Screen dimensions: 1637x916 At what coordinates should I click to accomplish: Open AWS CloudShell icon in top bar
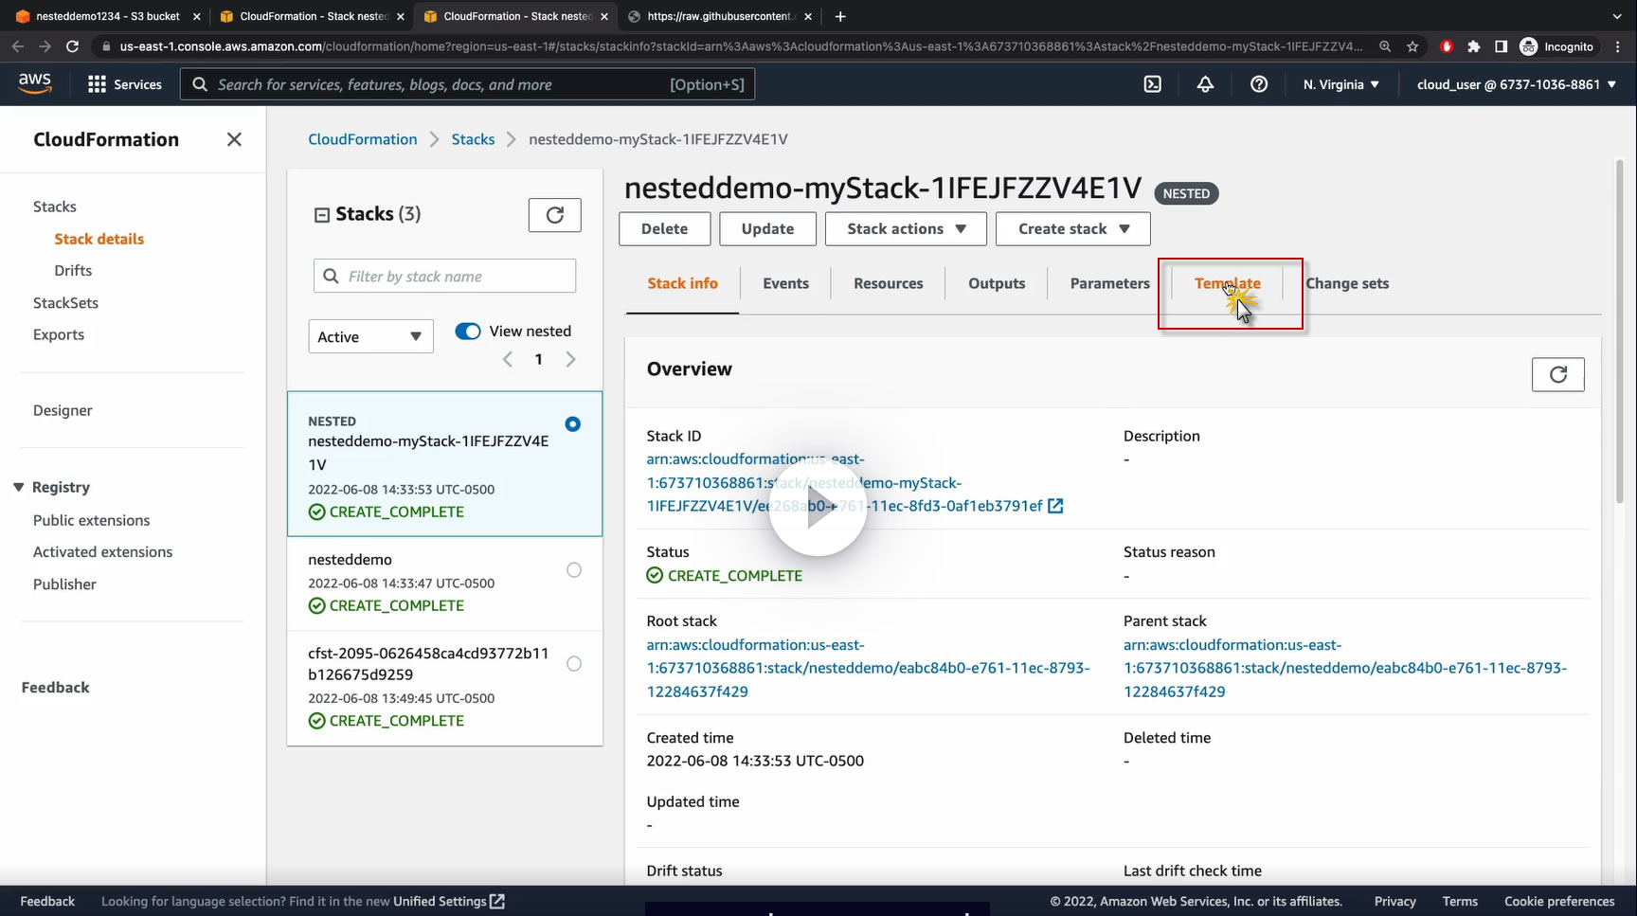click(1152, 84)
